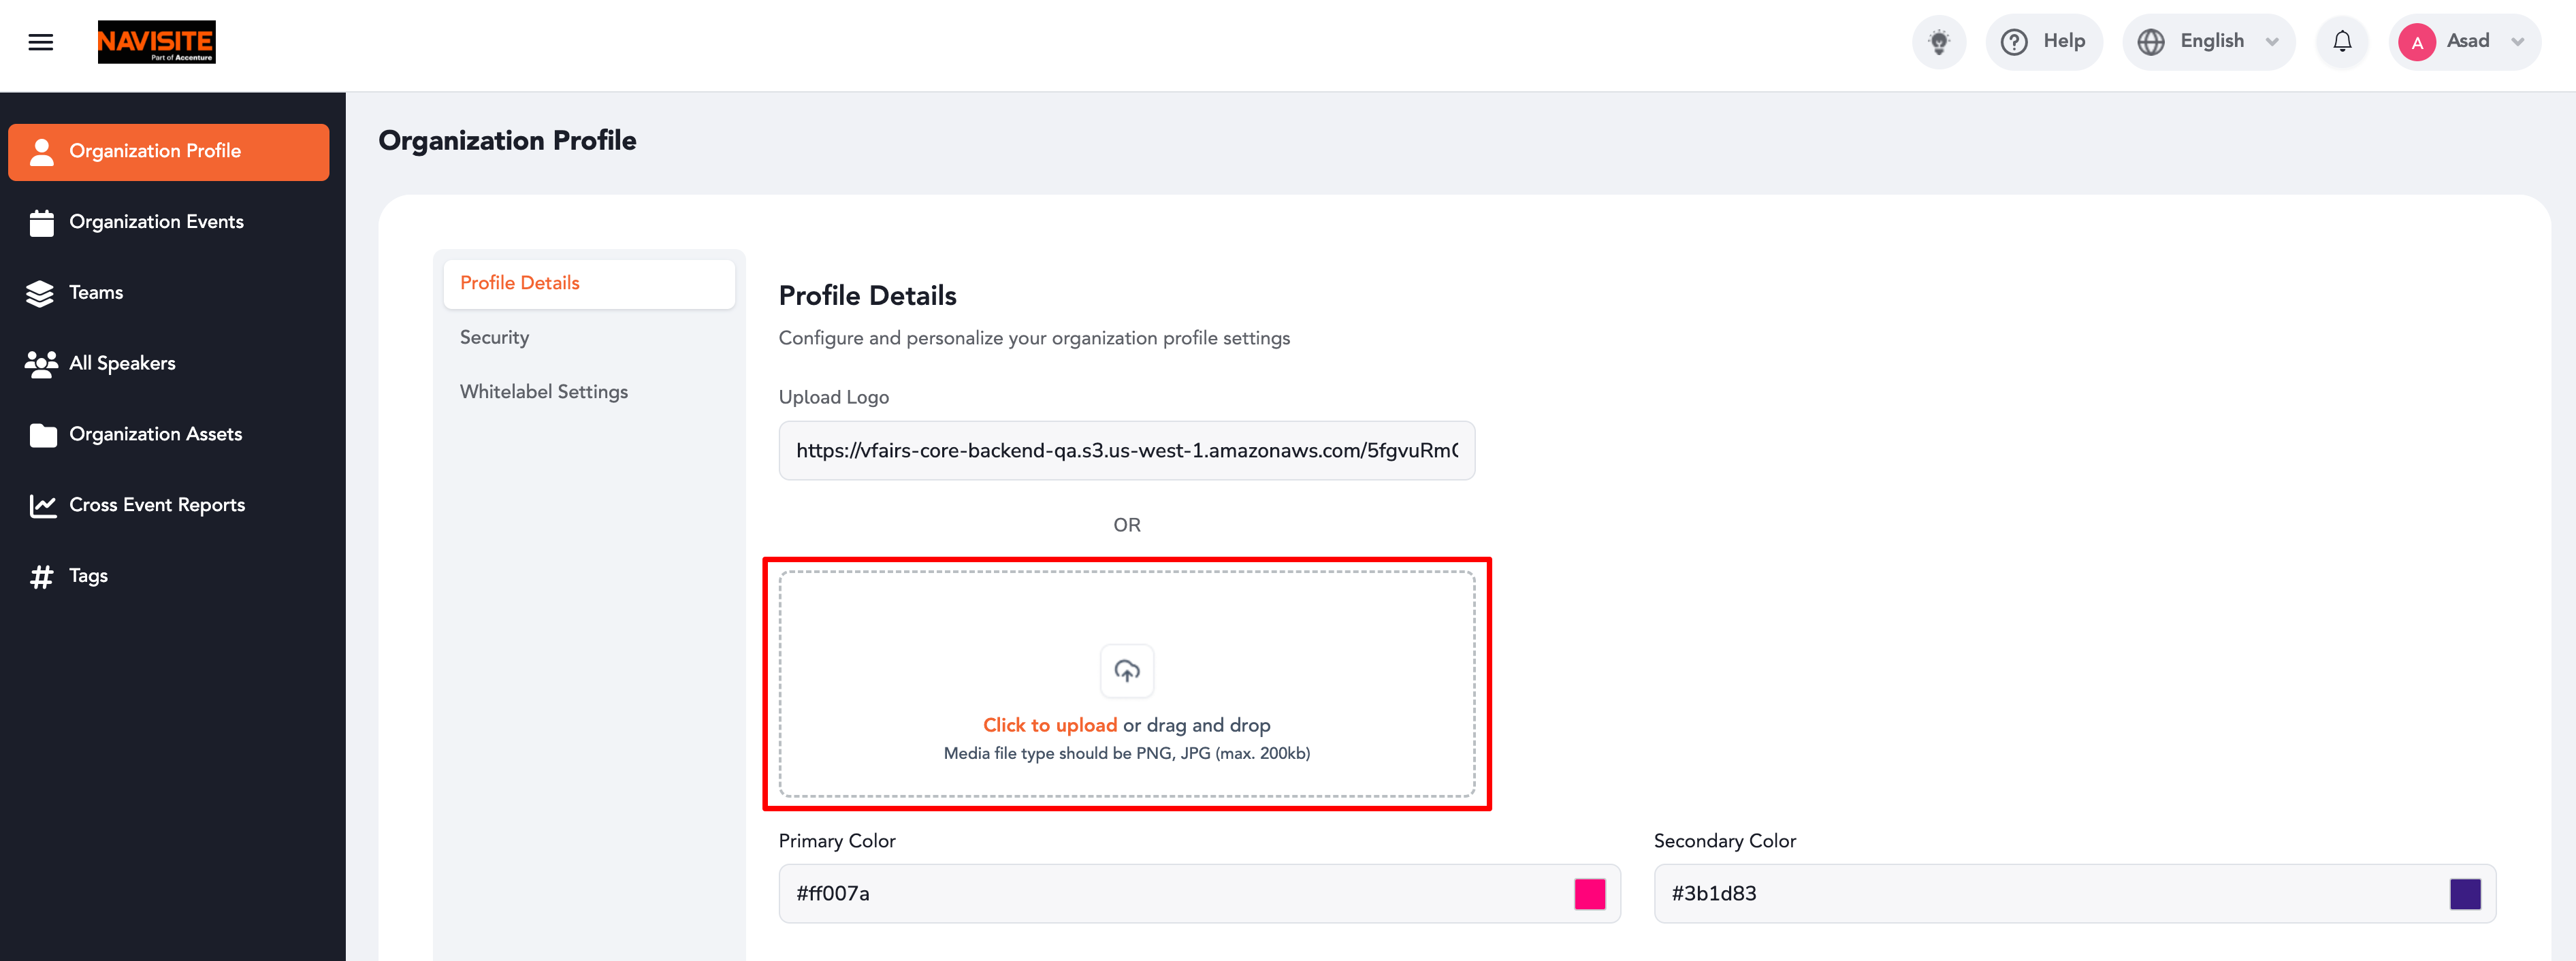
Task: Open the pink primary color swatch
Action: click(1590, 894)
